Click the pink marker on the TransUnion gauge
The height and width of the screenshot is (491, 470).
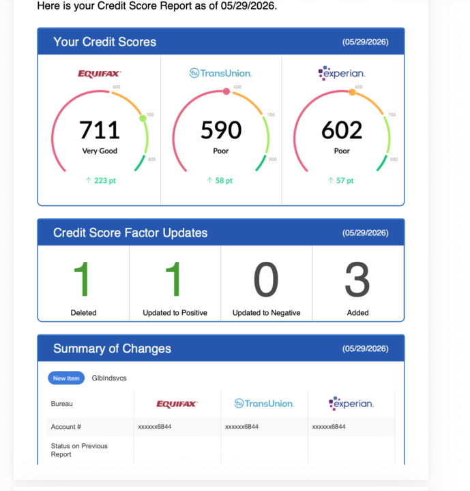click(x=226, y=91)
